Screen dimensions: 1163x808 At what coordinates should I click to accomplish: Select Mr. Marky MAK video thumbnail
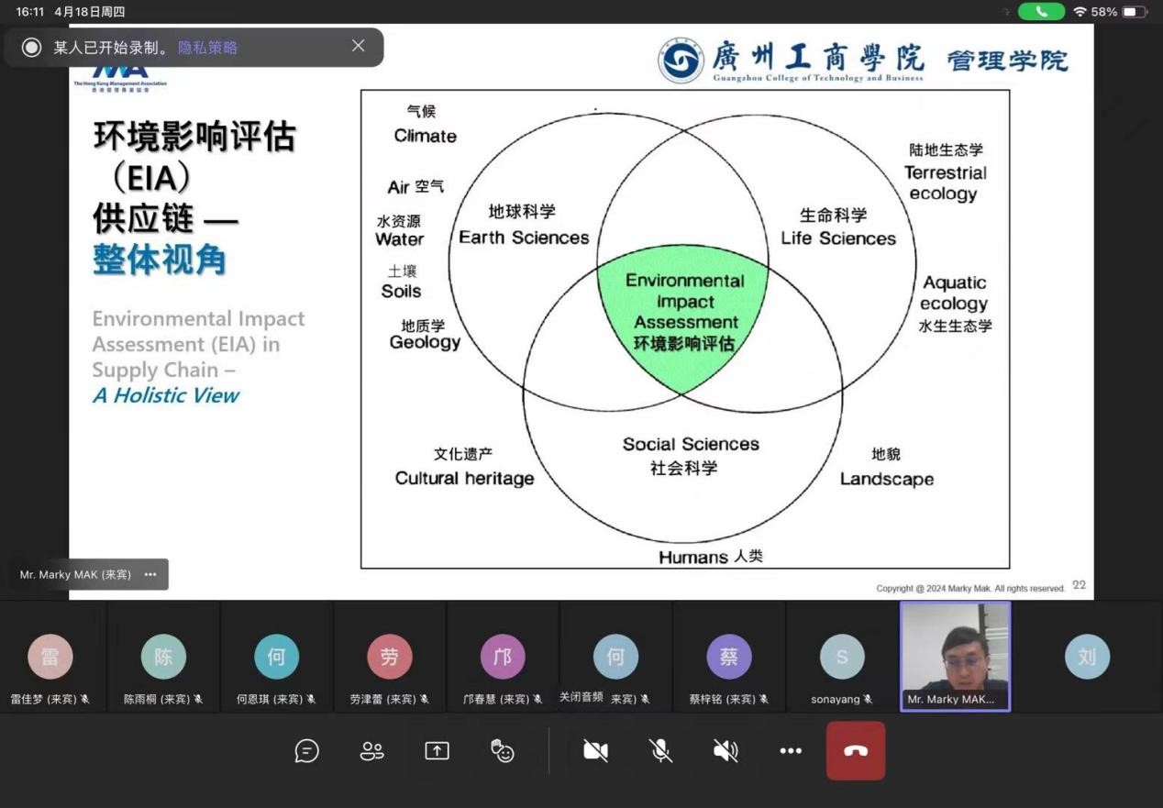pos(955,655)
